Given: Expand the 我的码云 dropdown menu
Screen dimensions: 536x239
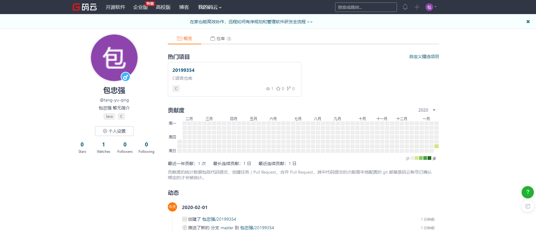Looking at the screenshot, I should tap(210, 7).
